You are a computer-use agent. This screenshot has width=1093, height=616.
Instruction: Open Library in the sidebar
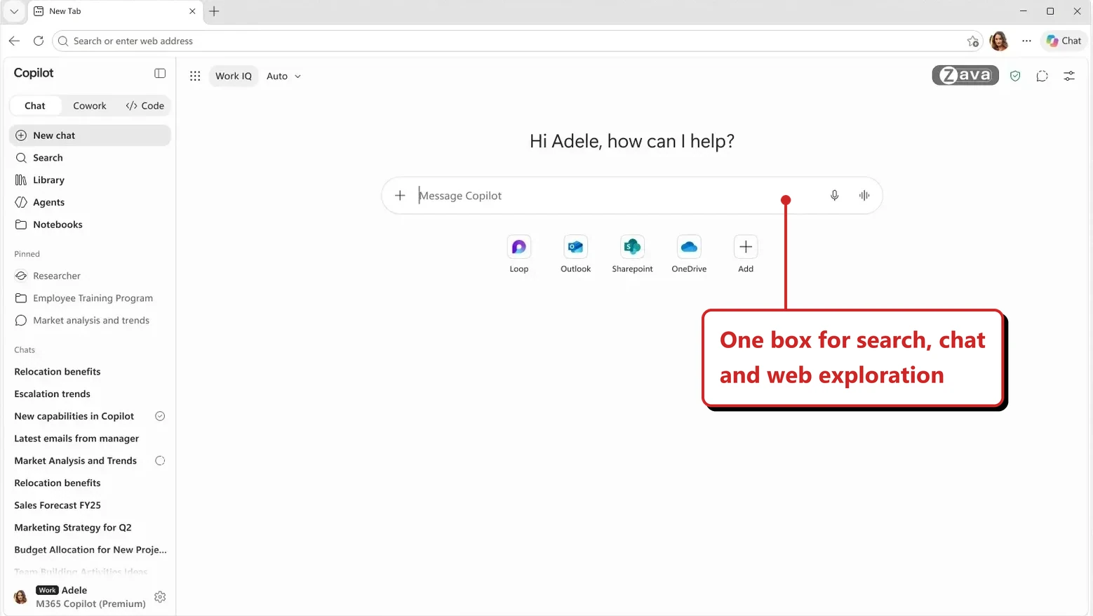90,180
